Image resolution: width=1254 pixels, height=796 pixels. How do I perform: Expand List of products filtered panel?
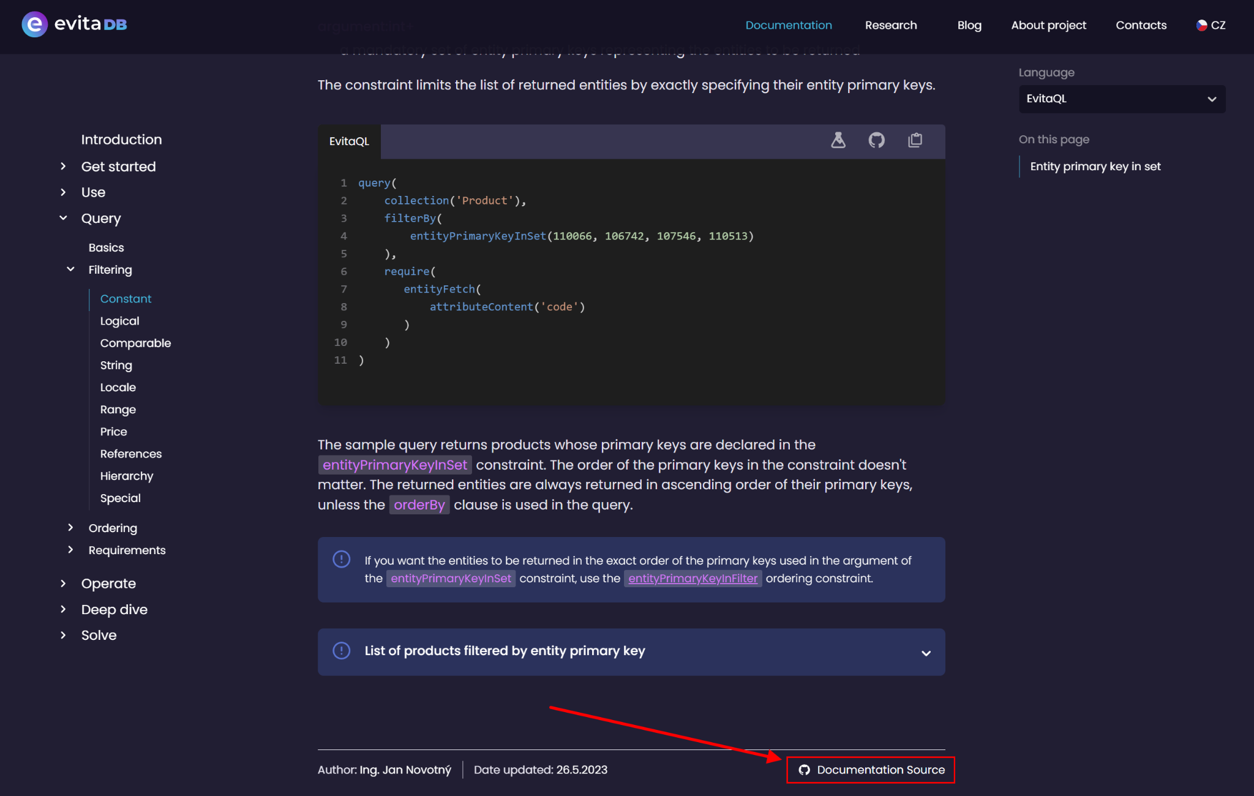click(x=925, y=653)
